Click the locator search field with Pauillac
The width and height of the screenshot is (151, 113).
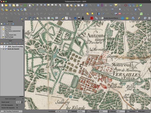click(11, 111)
